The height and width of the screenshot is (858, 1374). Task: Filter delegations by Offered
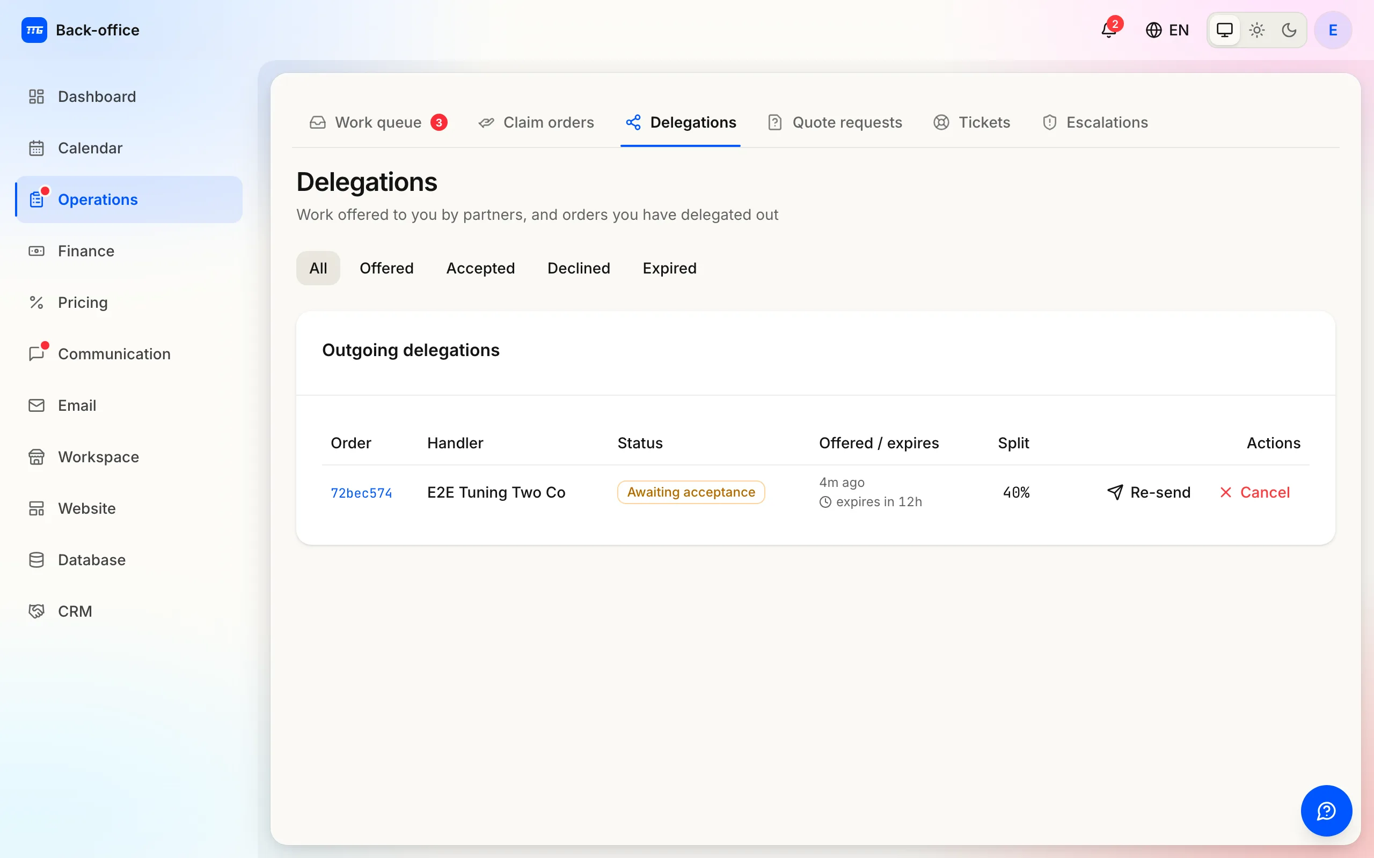click(x=386, y=268)
